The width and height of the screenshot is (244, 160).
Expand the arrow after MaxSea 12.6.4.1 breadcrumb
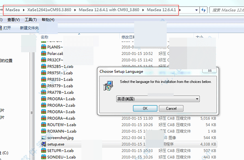[180, 10]
